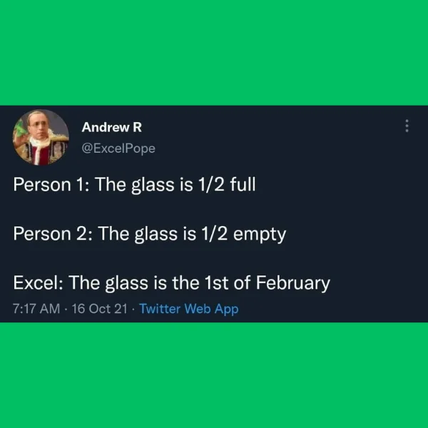Viewport: 428px width, 428px height.
Task: Click the dot separator after 7:17 AM
Action: [66, 310]
